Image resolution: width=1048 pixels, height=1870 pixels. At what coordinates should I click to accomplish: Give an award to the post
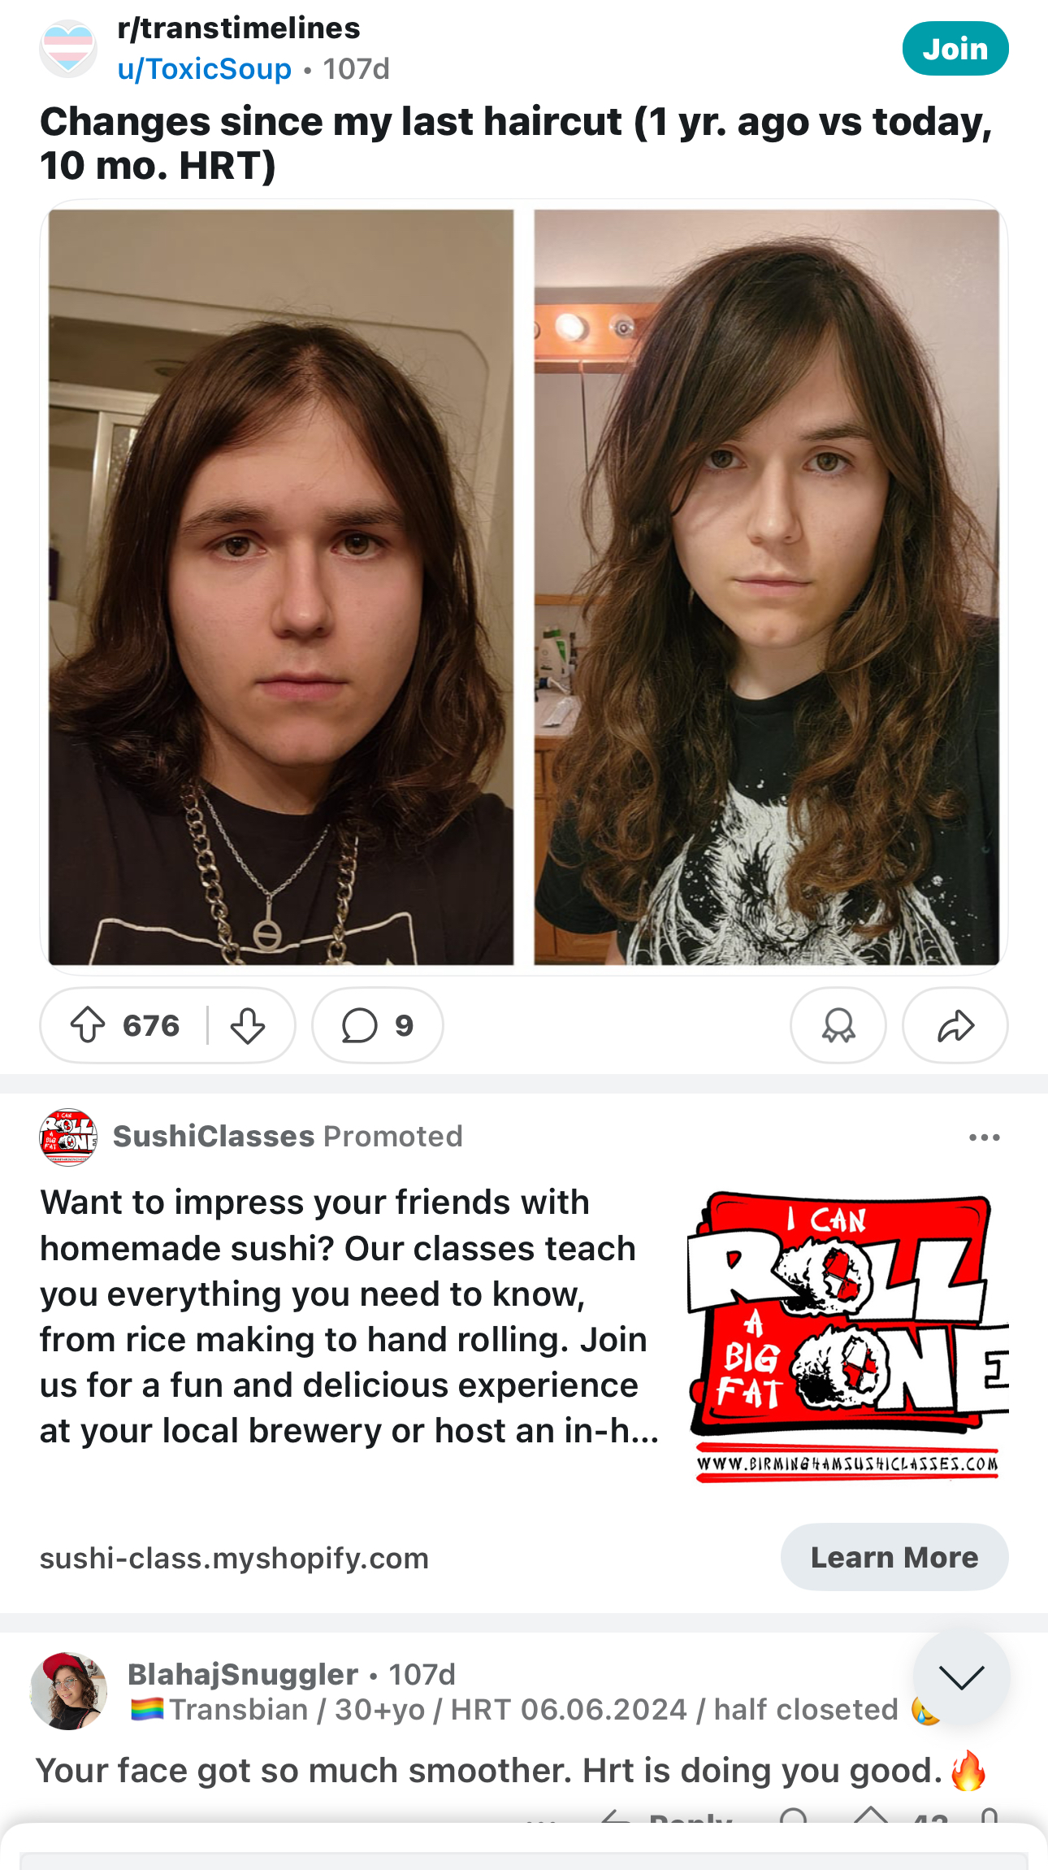tap(838, 1025)
